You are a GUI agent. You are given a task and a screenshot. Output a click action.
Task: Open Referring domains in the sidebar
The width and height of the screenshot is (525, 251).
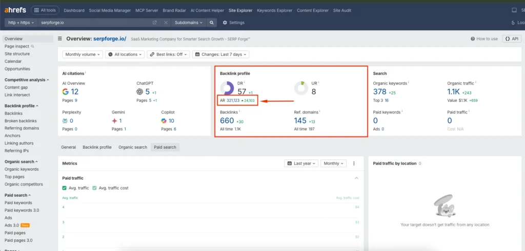point(22,128)
